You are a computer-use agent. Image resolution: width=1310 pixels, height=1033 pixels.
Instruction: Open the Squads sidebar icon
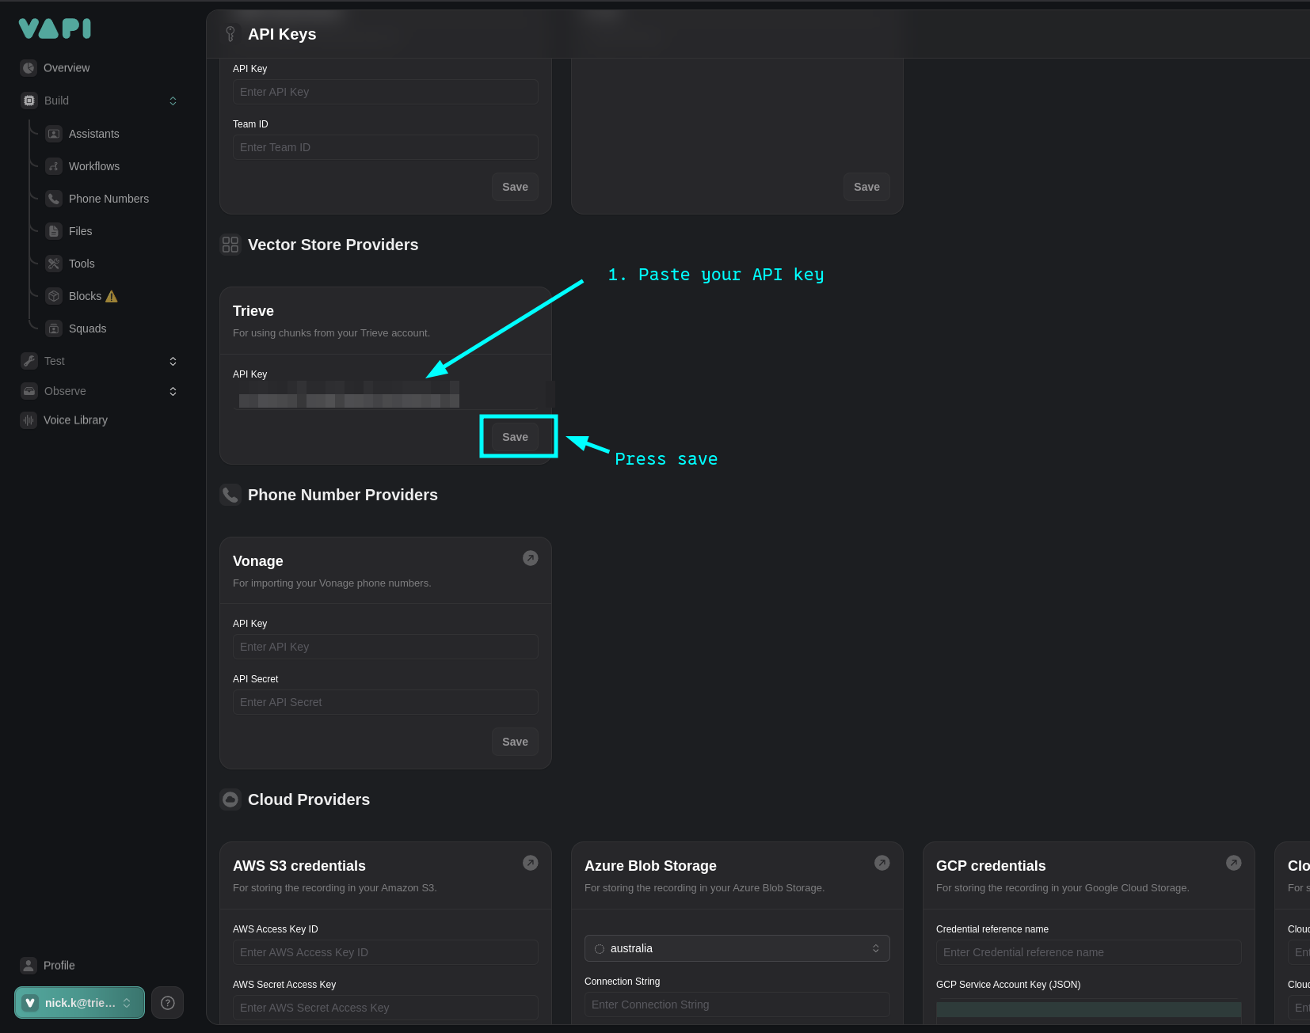pos(54,329)
